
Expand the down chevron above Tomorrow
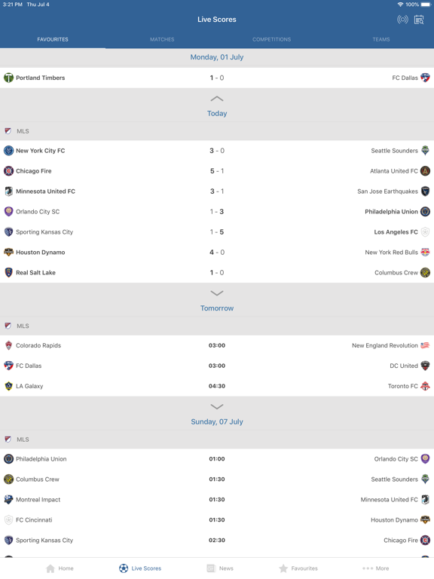pos(217,293)
